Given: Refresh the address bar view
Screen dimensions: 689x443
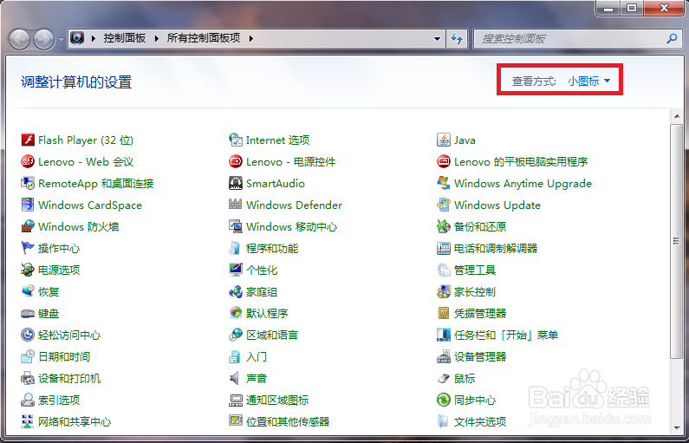Looking at the screenshot, I should (457, 39).
